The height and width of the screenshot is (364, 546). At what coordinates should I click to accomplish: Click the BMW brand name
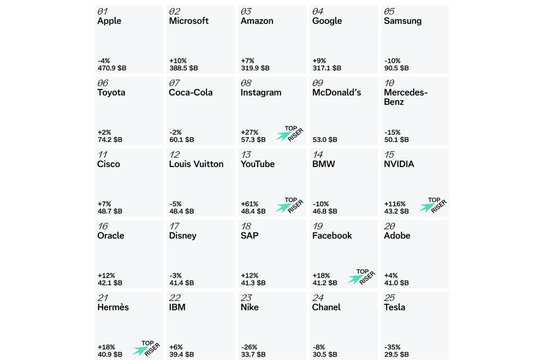click(324, 164)
